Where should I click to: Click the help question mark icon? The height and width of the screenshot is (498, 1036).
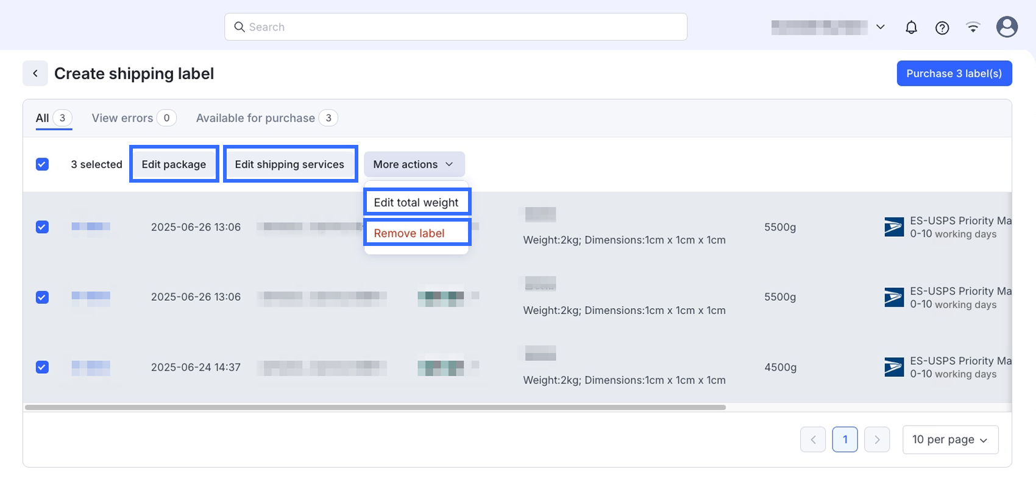tap(942, 27)
